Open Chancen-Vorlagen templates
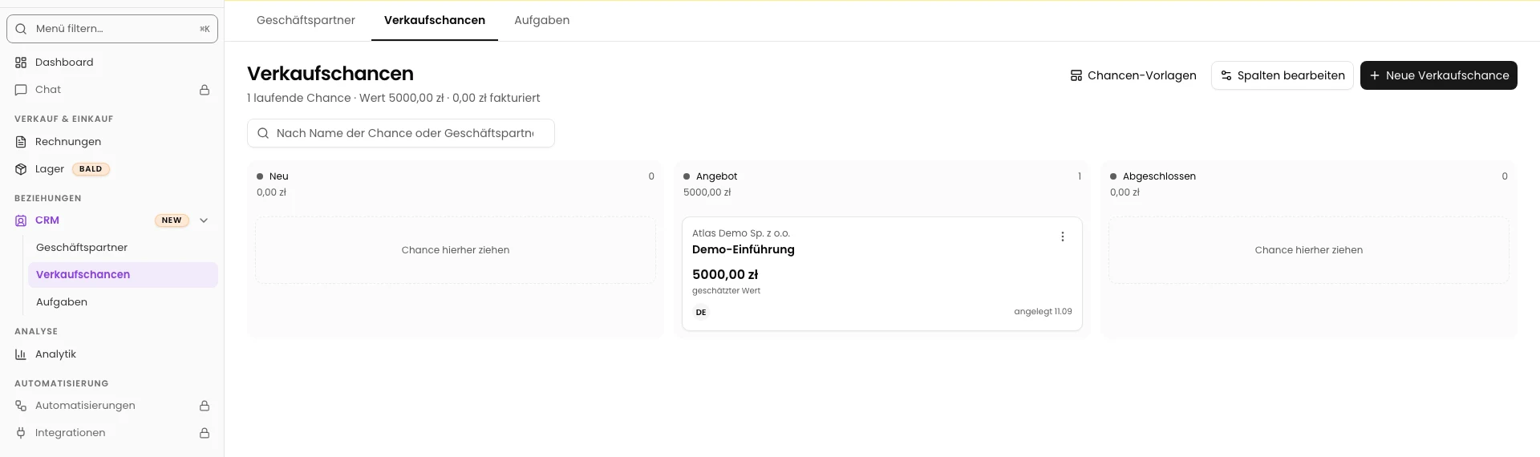The width and height of the screenshot is (1540, 457). click(1133, 75)
